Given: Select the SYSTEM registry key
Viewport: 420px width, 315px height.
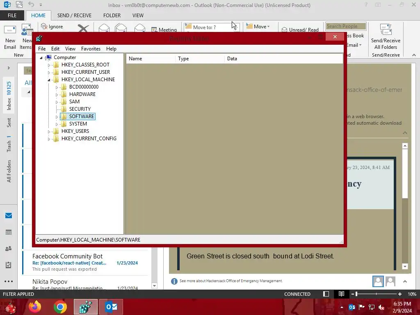Looking at the screenshot, I should click(x=78, y=124).
